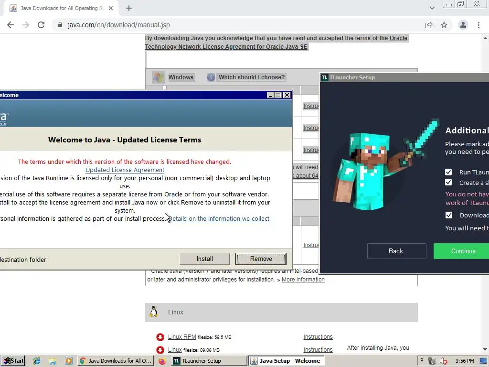Viewport: 489px width, 367px height.
Task: Open the Which should I choose link
Action: 252,77
